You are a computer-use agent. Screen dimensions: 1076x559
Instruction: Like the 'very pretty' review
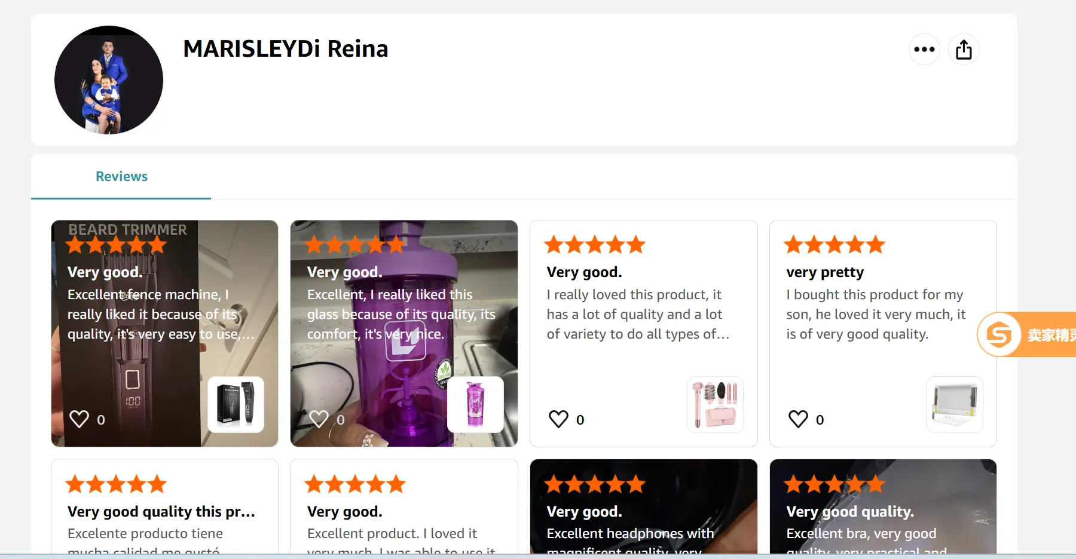pyautogui.click(x=799, y=419)
